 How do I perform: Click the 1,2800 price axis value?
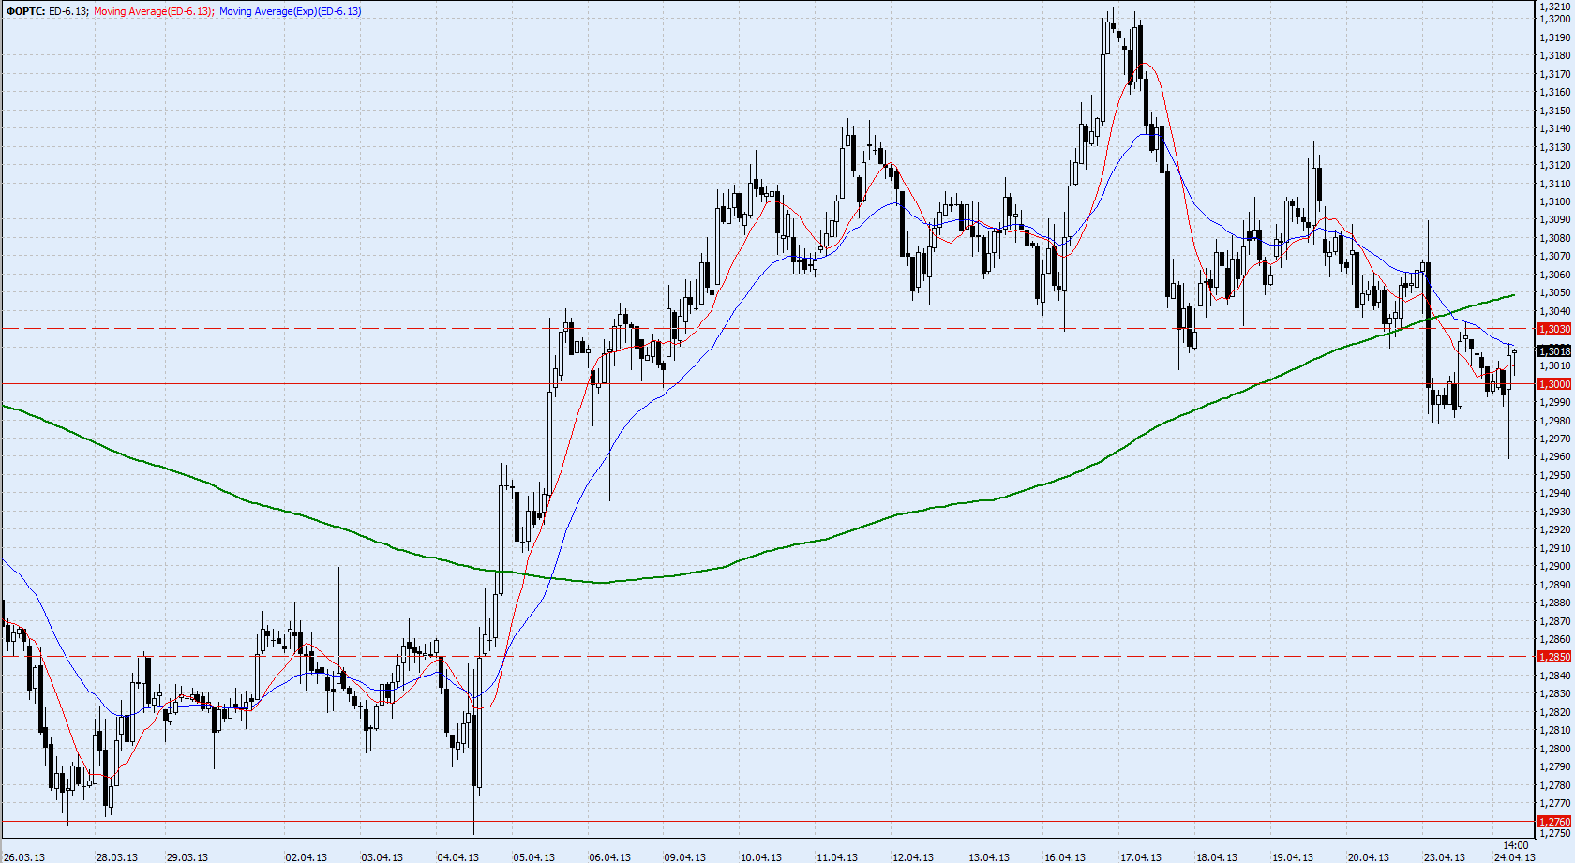click(x=1555, y=749)
